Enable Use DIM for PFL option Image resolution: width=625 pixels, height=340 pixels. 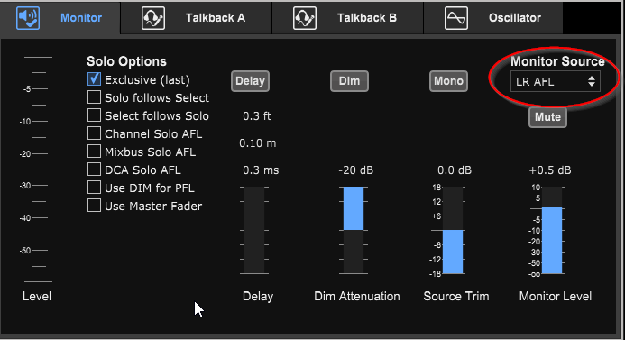(94, 188)
